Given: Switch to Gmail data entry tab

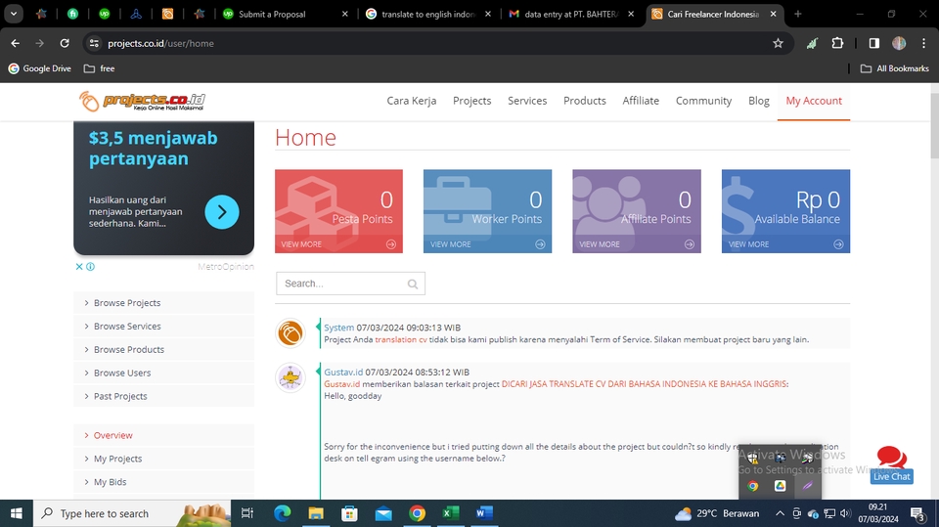Looking at the screenshot, I should pos(571,14).
